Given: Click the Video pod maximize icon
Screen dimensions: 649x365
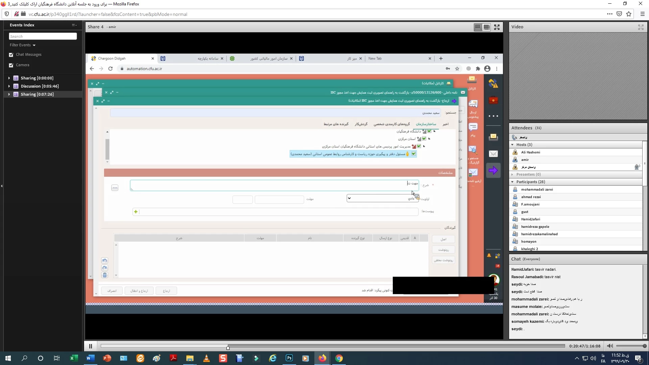Looking at the screenshot, I should coord(641,27).
